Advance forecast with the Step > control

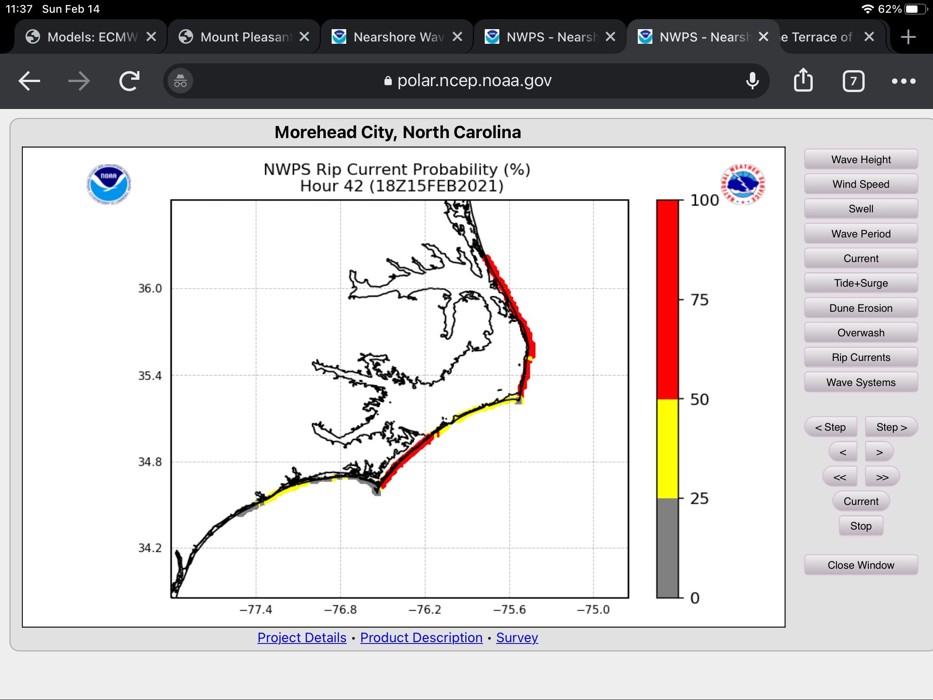pyautogui.click(x=890, y=427)
